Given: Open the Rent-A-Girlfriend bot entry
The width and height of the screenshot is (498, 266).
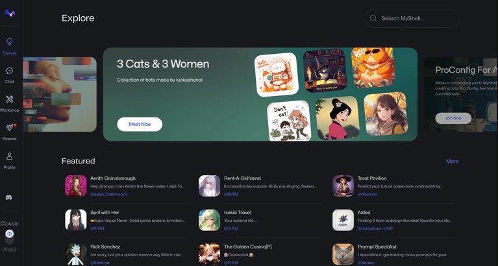Looking at the screenshot, I should click(260, 186).
